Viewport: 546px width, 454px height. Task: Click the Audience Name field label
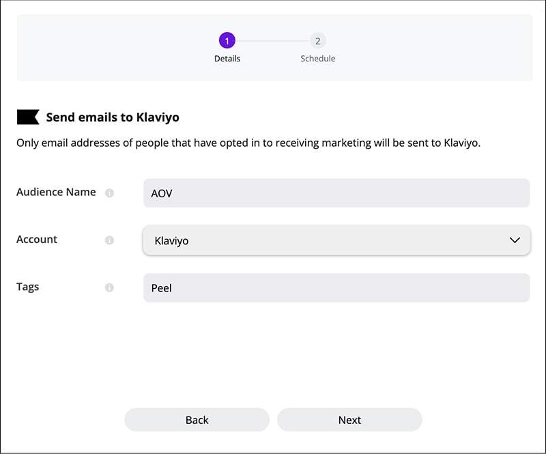tap(56, 193)
